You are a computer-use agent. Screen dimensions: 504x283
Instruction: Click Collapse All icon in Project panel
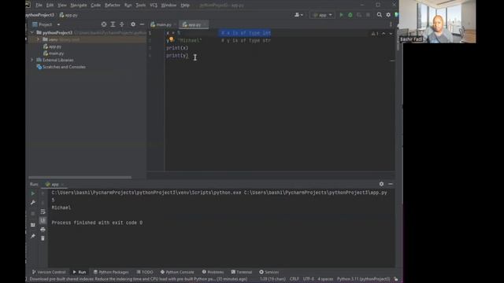pos(122,24)
